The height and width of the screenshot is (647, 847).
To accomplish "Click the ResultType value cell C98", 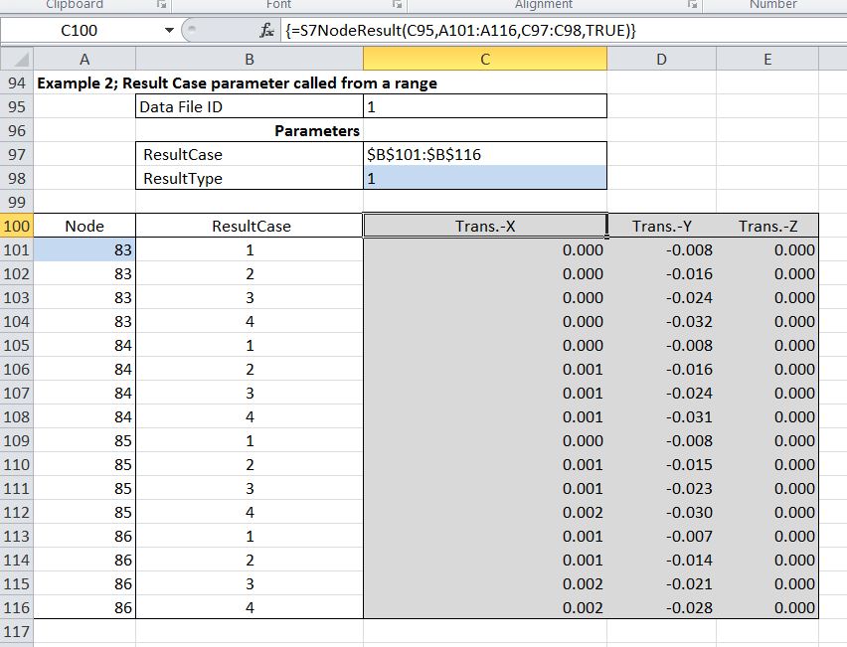I will coord(484,179).
